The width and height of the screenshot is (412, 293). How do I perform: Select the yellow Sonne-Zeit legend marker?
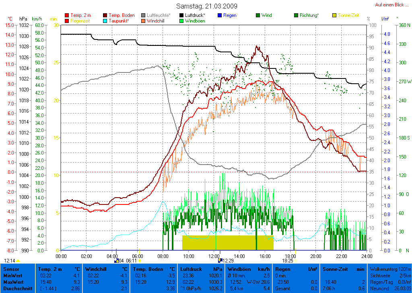click(x=335, y=15)
